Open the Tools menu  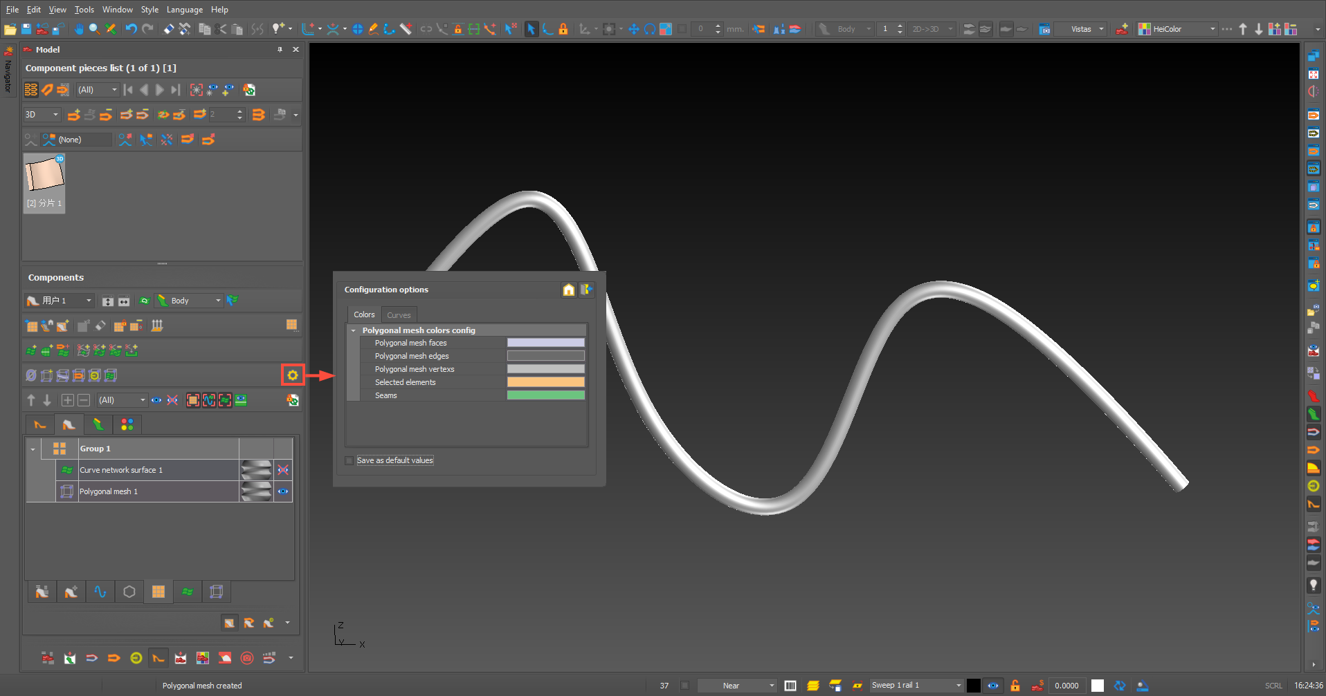coord(84,10)
